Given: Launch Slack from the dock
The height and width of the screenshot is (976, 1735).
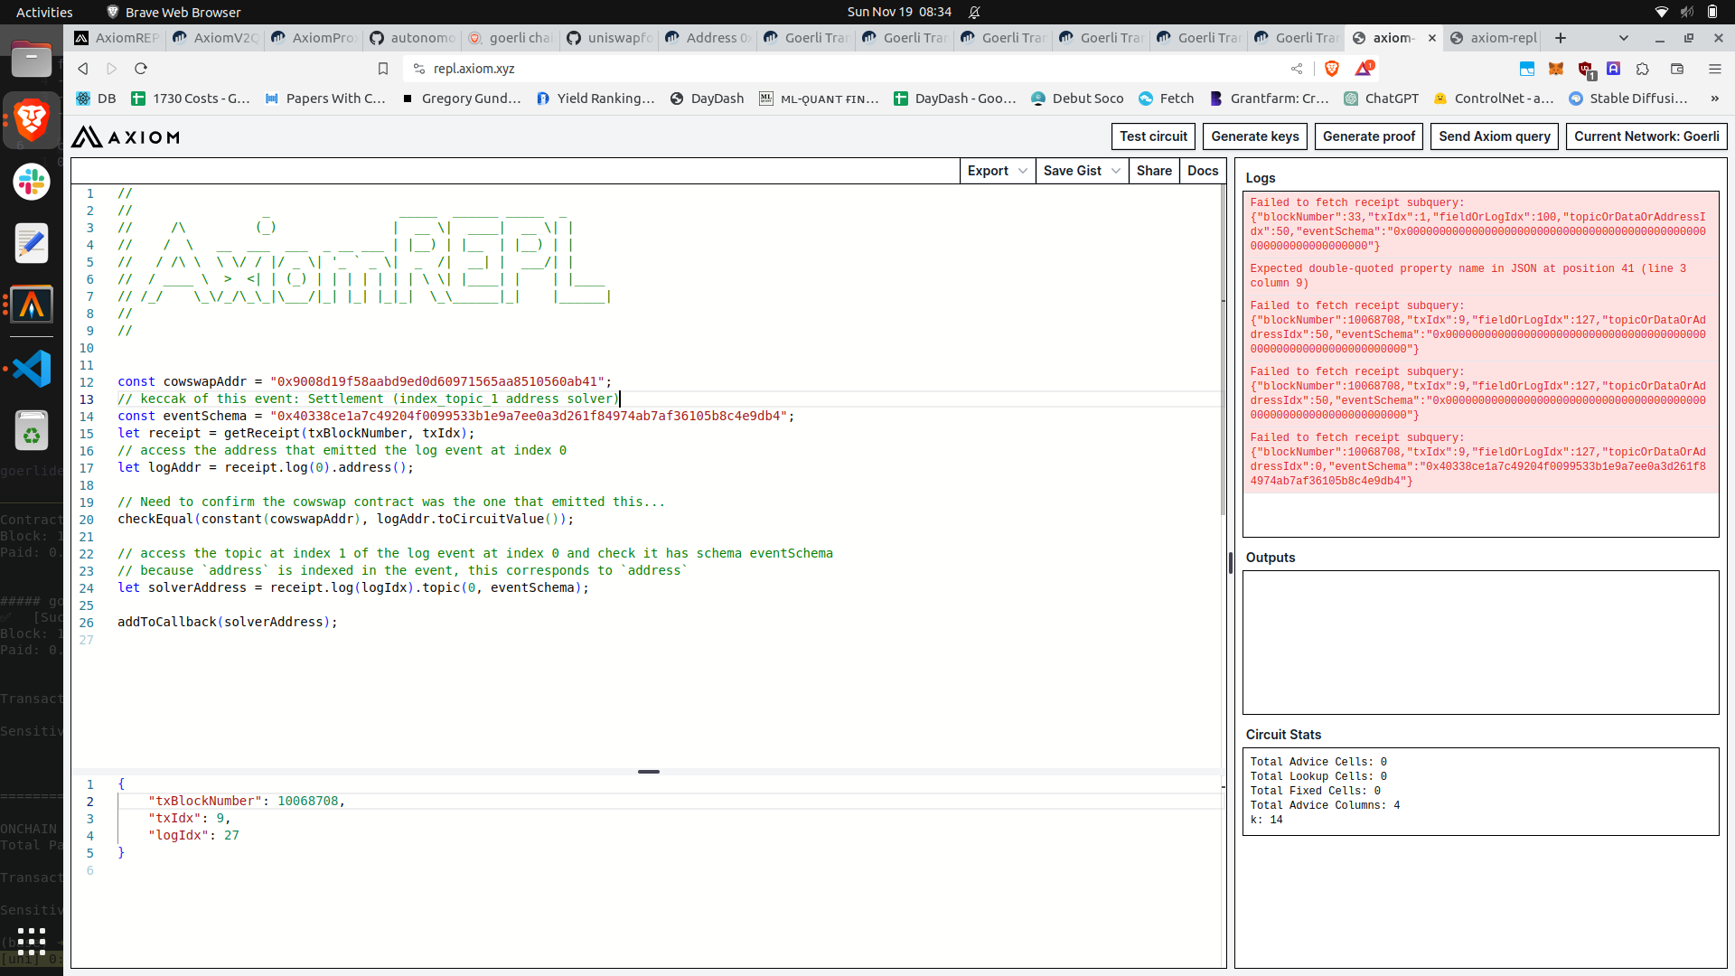Looking at the screenshot, I should [32, 182].
